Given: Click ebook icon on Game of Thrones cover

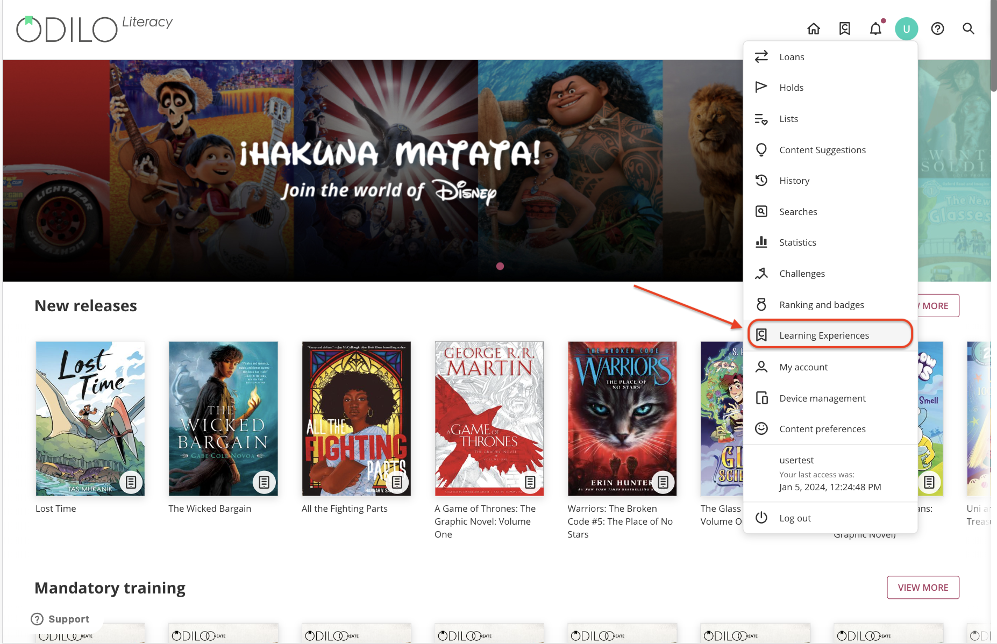Looking at the screenshot, I should 530,482.
